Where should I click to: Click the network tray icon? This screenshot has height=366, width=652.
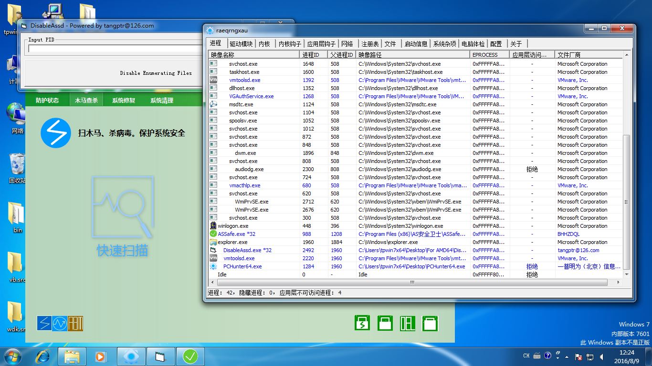click(x=590, y=356)
